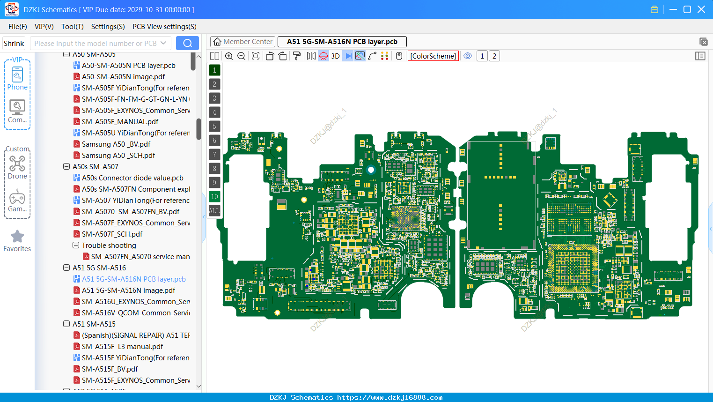Click the page 2 button
Screen dimensions: 713x402
tap(494, 56)
